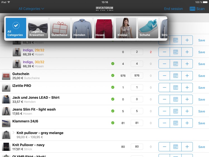Tap the Scan barcode icon
This screenshot has height=157, width=209.
(192, 9)
